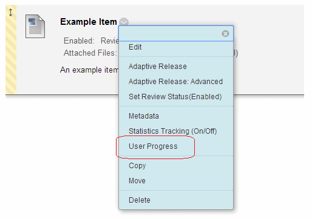Click the partially hidden Review text
Screen dimensions: 312x219
pyautogui.click(x=110, y=41)
